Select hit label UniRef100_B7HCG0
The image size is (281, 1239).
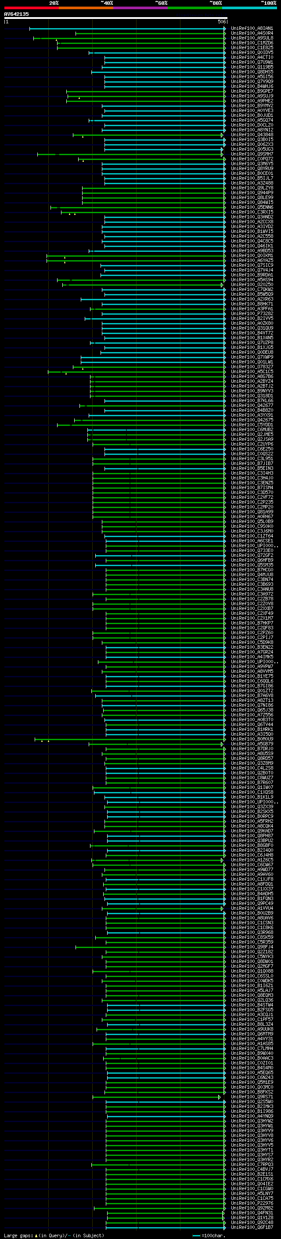252,570
